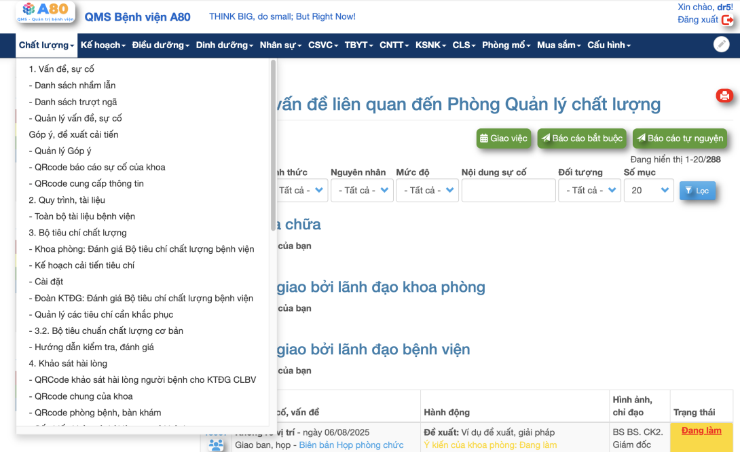740x452 pixels.
Task: Click the Đang làm status link
Action: [701, 431]
